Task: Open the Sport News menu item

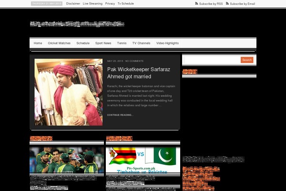Action: (103, 43)
